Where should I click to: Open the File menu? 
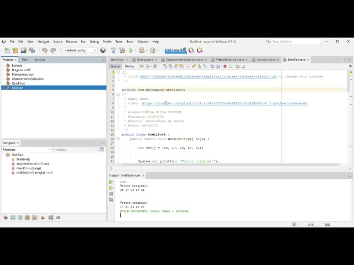(12, 42)
